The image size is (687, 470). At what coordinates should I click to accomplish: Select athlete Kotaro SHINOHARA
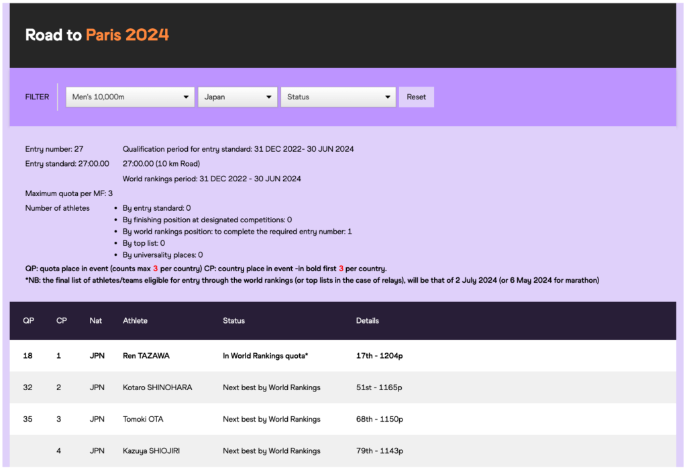tap(157, 387)
